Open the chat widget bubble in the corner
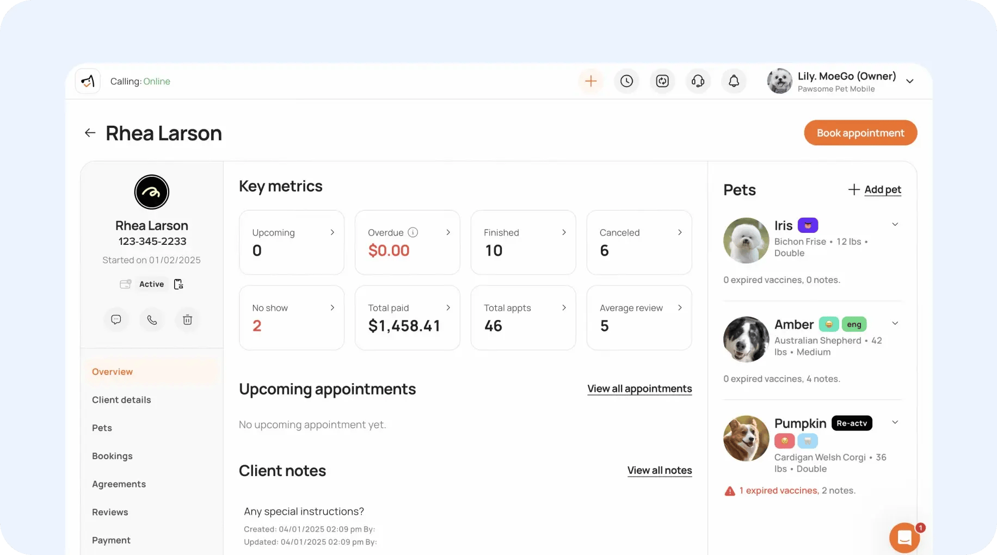 tap(904, 537)
